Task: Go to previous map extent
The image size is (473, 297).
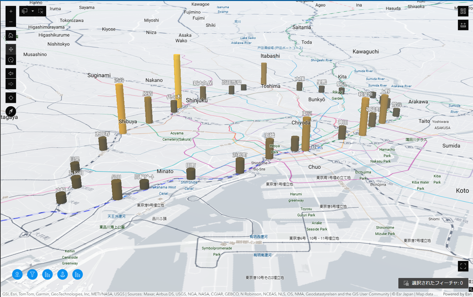Action: click(11, 73)
